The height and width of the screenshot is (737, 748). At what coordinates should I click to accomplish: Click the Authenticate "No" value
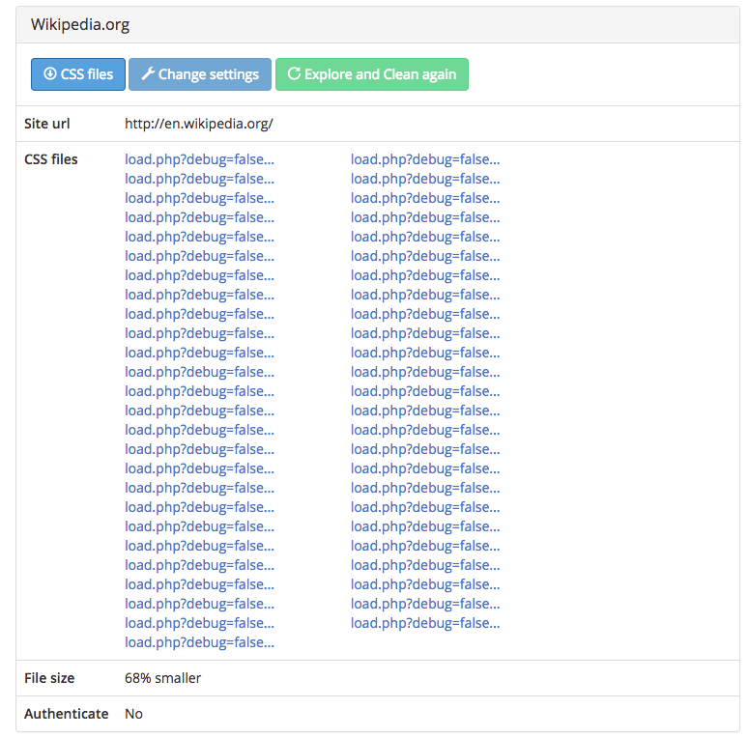click(x=133, y=714)
